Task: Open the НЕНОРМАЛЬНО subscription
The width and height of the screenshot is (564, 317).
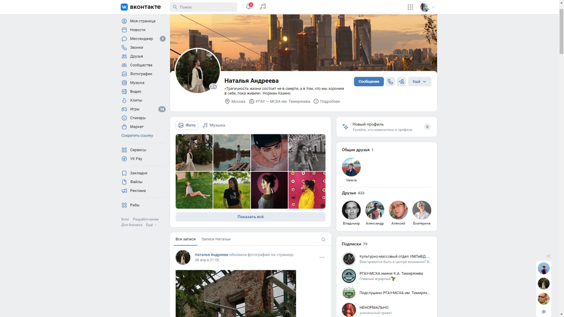Action: [386, 310]
